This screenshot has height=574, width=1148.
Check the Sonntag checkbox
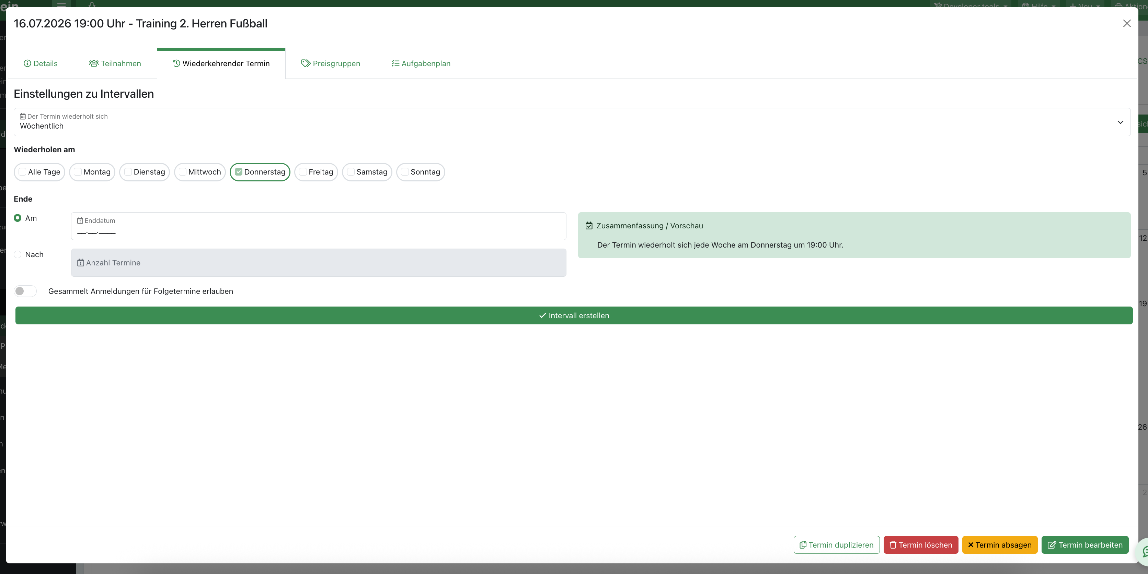point(405,172)
